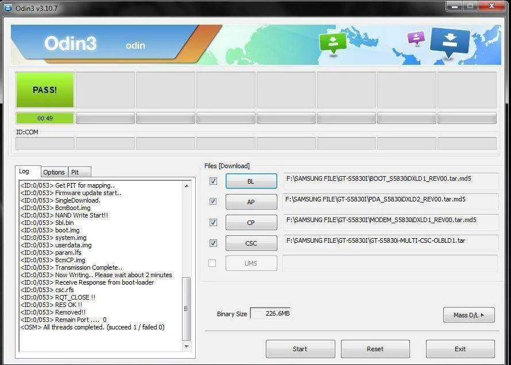The width and height of the screenshot is (511, 365).
Task: Click the AP file button
Action: pos(251,202)
